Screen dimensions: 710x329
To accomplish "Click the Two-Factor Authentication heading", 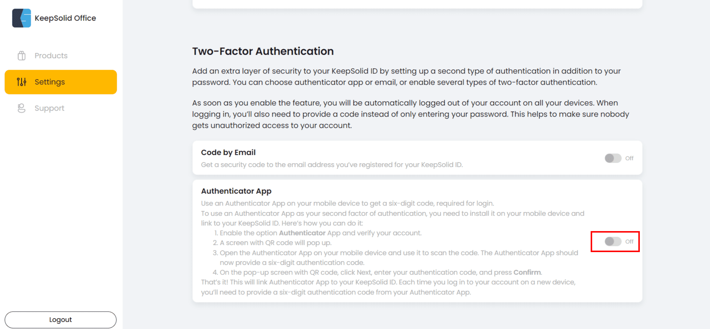I will [x=263, y=51].
